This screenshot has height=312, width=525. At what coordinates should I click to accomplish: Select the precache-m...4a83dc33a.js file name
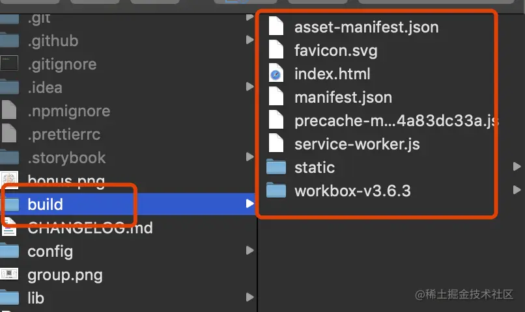point(396,121)
